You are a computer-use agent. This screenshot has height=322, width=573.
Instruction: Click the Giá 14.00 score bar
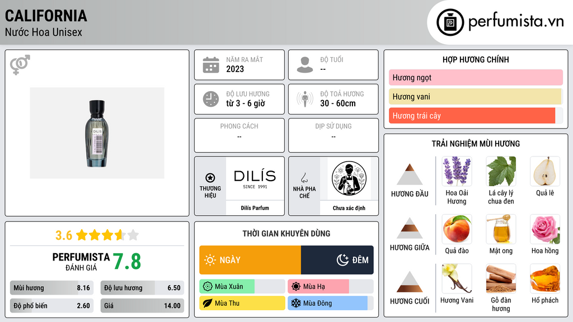(x=142, y=306)
